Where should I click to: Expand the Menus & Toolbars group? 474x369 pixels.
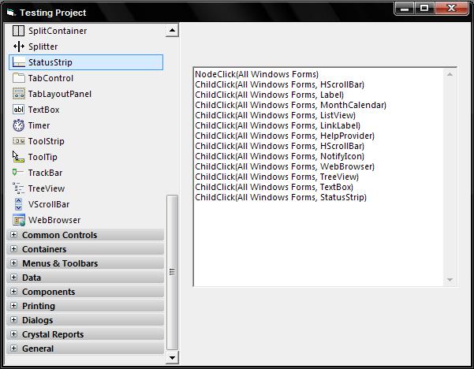click(13, 263)
